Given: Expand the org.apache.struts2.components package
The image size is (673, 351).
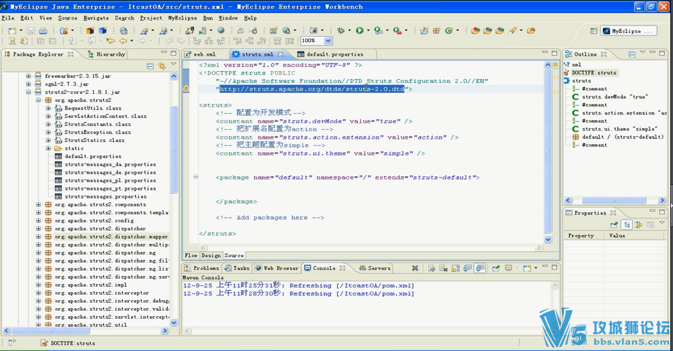Looking at the screenshot, I should coord(39,205).
